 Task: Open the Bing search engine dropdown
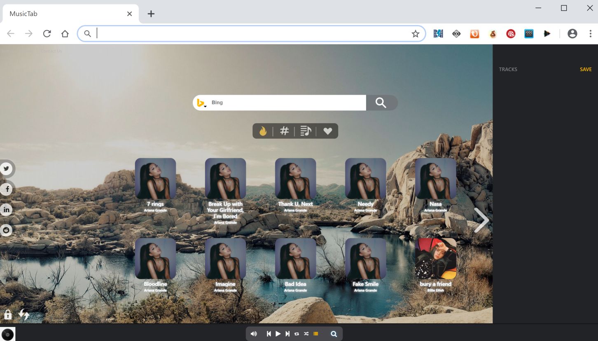(x=201, y=103)
